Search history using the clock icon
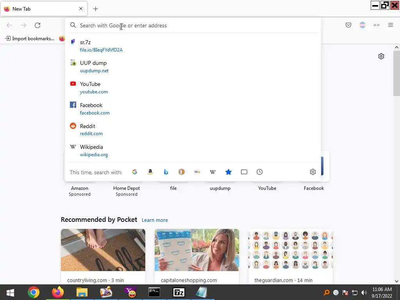Viewport: 400px width, 300px height. click(x=259, y=172)
